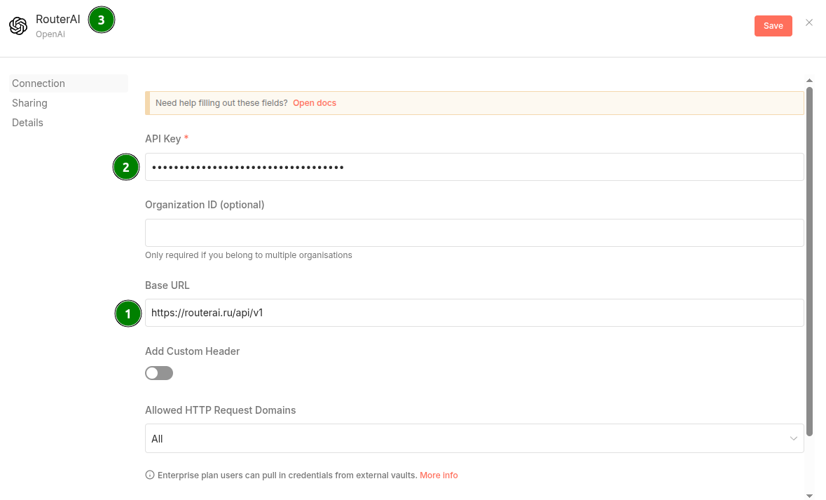Click the scrollbar up arrow
The image size is (826, 500).
pyautogui.click(x=809, y=81)
